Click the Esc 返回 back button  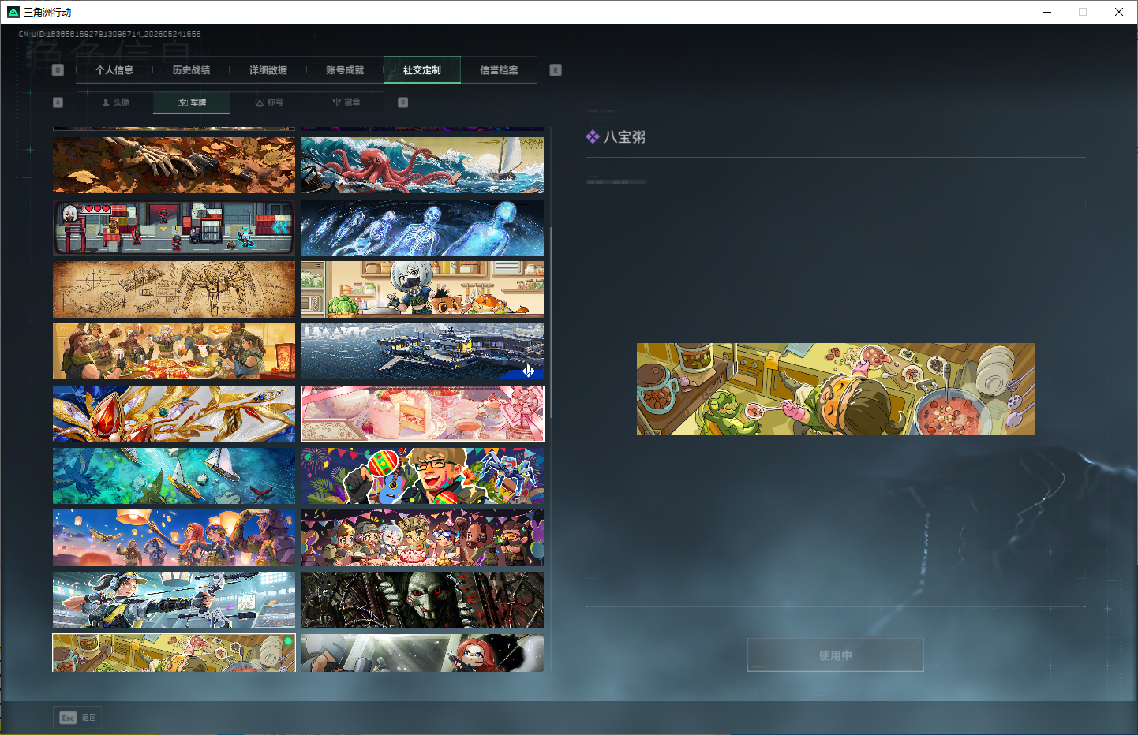tap(78, 718)
